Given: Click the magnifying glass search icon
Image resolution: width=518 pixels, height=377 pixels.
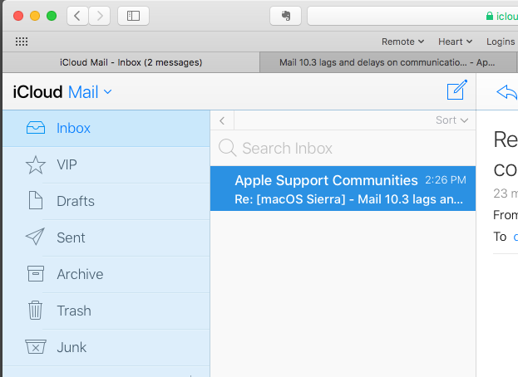Looking at the screenshot, I should [x=227, y=148].
